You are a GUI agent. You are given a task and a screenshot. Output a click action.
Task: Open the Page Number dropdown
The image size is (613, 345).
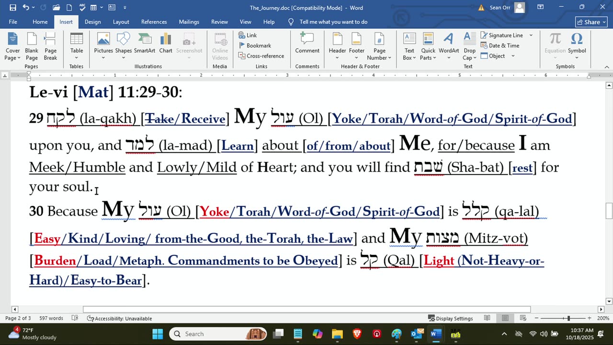379,47
